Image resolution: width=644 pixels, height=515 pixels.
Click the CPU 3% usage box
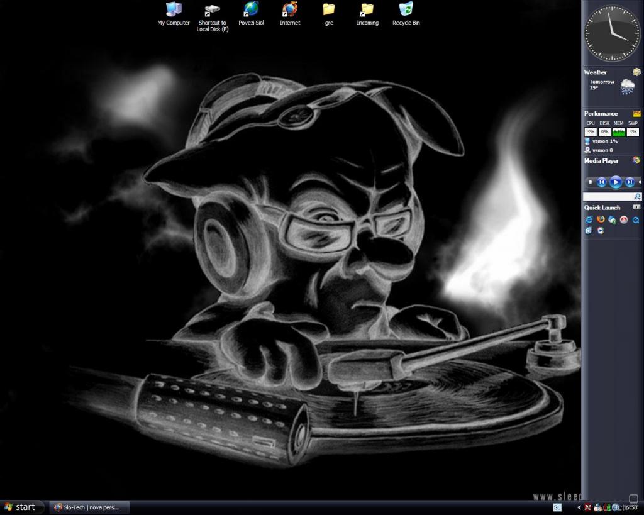point(591,132)
